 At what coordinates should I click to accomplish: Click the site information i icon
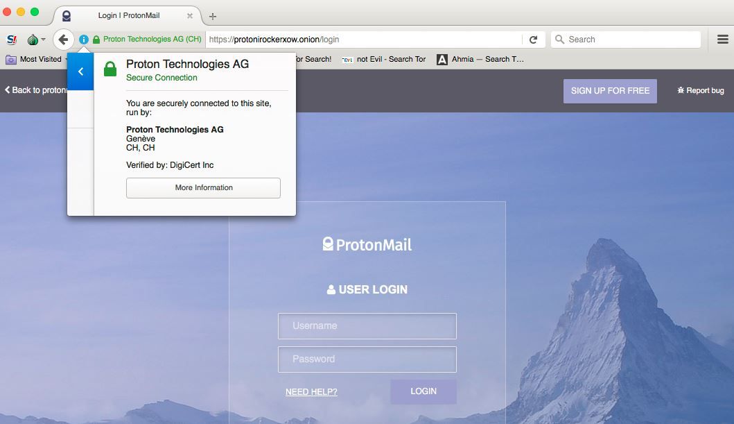83,40
